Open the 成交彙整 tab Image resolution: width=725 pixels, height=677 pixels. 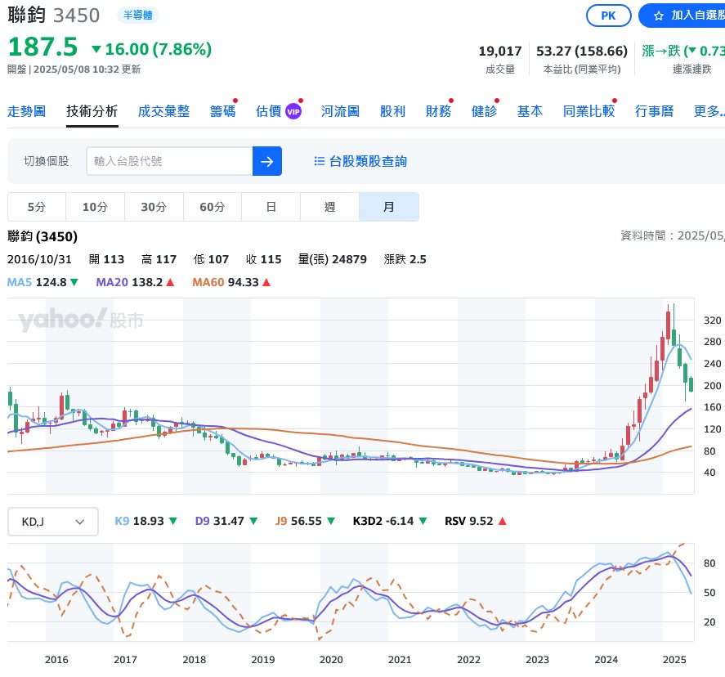click(163, 111)
